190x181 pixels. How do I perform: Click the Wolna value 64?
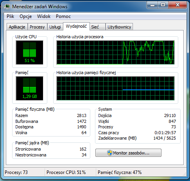coord(84,133)
